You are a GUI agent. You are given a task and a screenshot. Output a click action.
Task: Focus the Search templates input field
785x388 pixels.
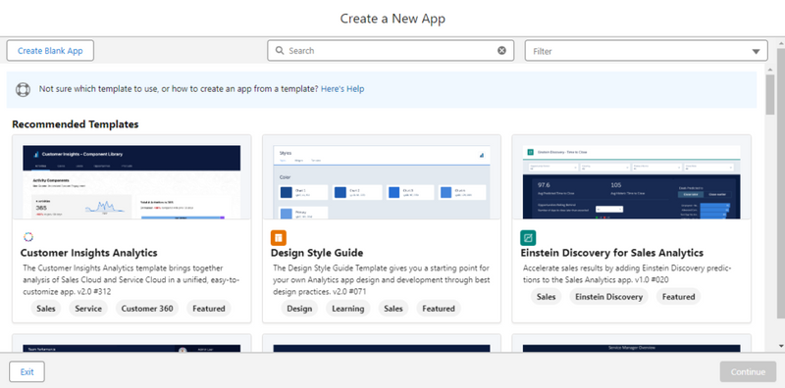[391, 51]
